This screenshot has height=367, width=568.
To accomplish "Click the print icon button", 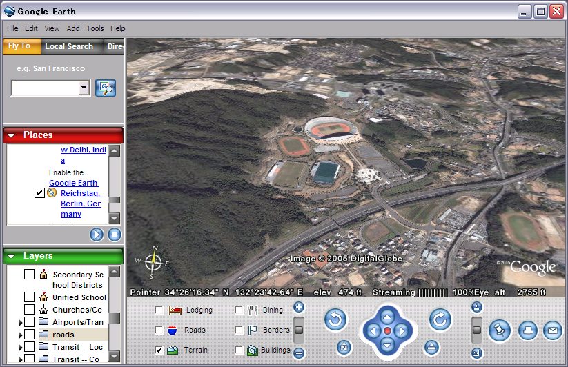I will click(x=527, y=330).
